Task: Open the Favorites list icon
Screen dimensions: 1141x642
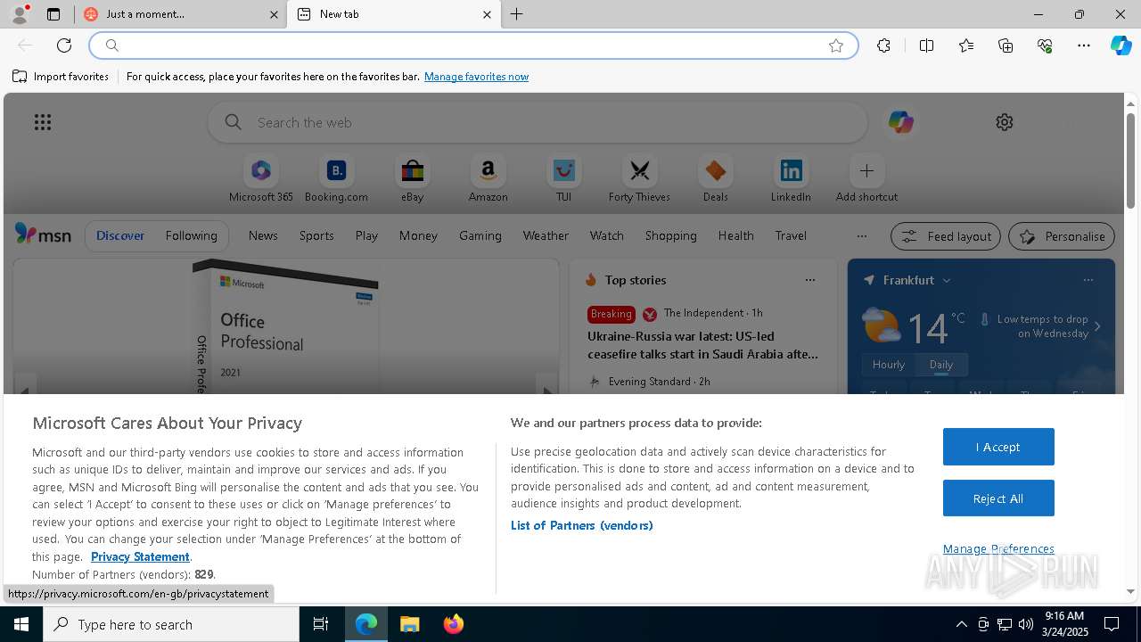Action: [x=966, y=45]
